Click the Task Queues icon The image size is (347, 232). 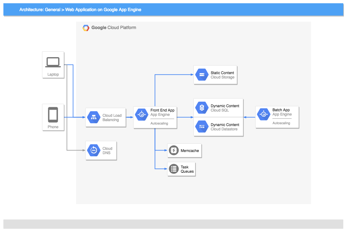(x=174, y=169)
